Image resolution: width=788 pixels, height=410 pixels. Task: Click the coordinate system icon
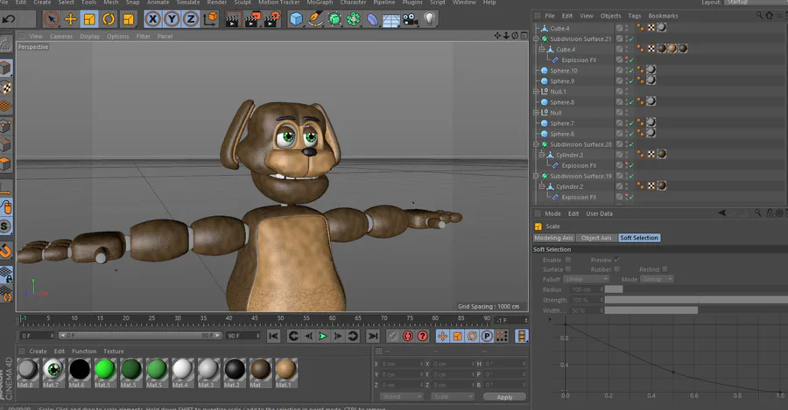tap(210, 19)
